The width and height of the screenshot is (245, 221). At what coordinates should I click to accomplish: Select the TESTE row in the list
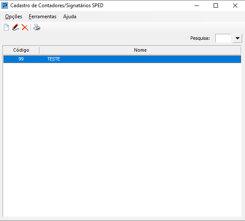tap(122, 59)
